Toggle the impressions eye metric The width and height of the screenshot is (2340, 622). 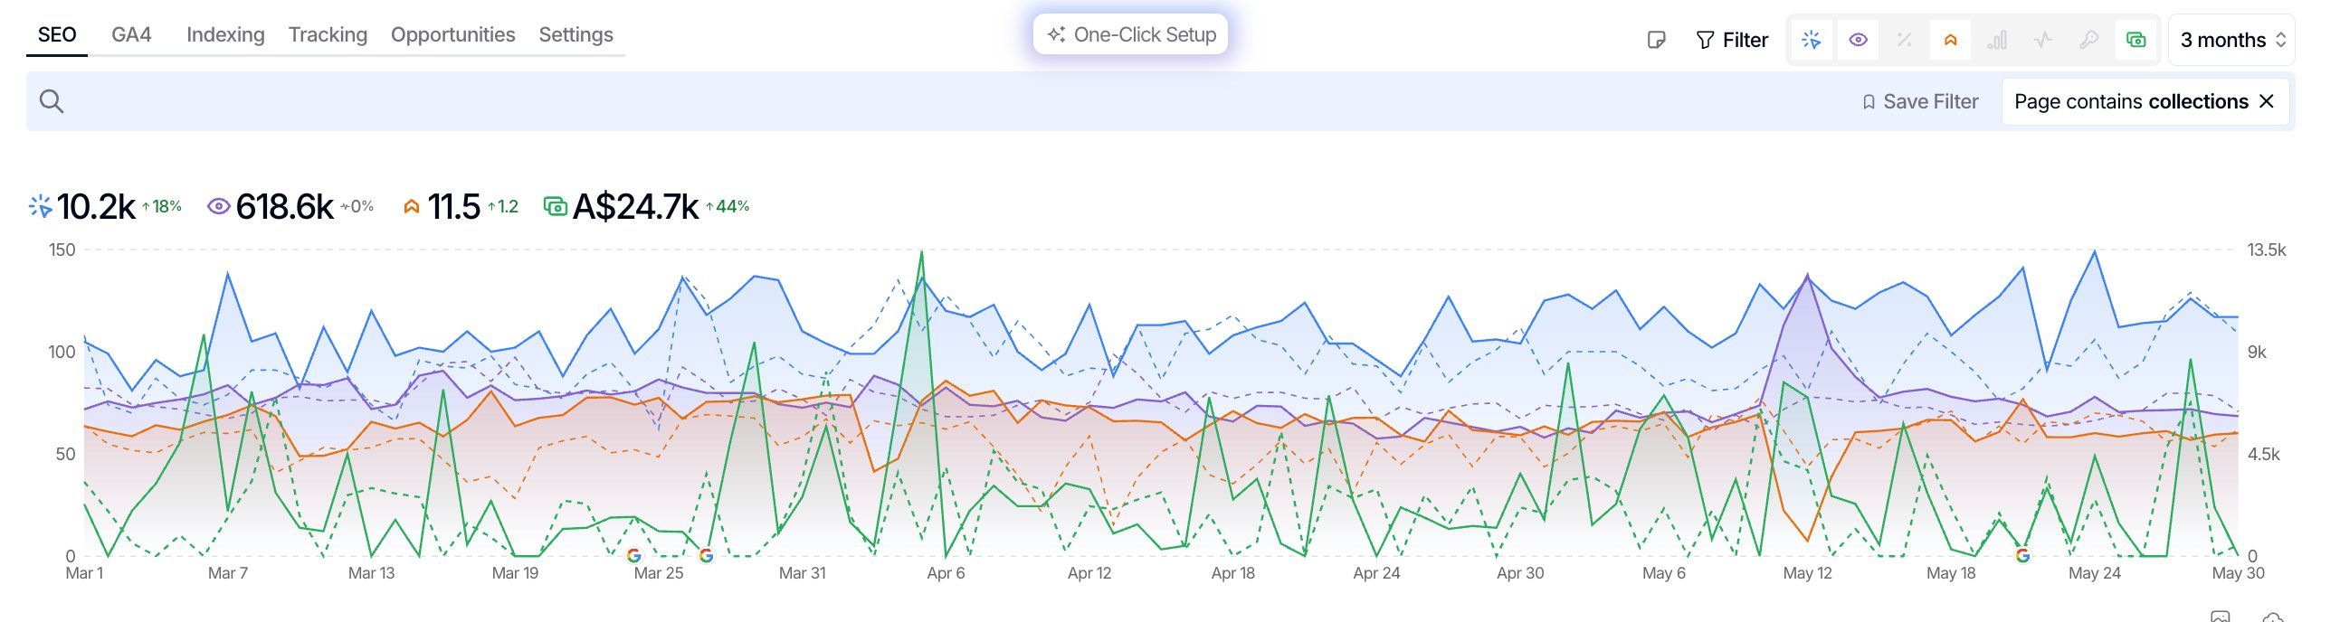point(1858,40)
